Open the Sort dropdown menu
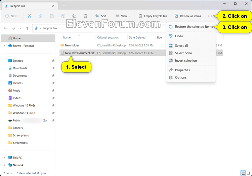 point(102,16)
